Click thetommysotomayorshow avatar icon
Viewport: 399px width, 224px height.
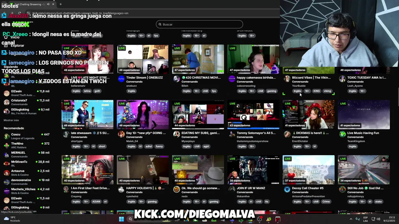pyautogui.click(x=232, y=134)
